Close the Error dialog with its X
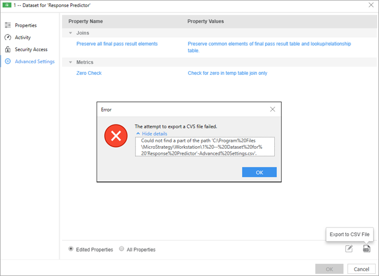379x276 pixels. pos(273,109)
